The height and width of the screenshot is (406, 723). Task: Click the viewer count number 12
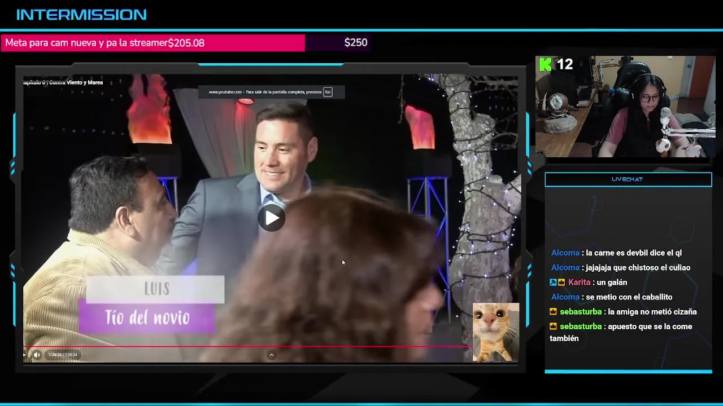coord(565,64)
